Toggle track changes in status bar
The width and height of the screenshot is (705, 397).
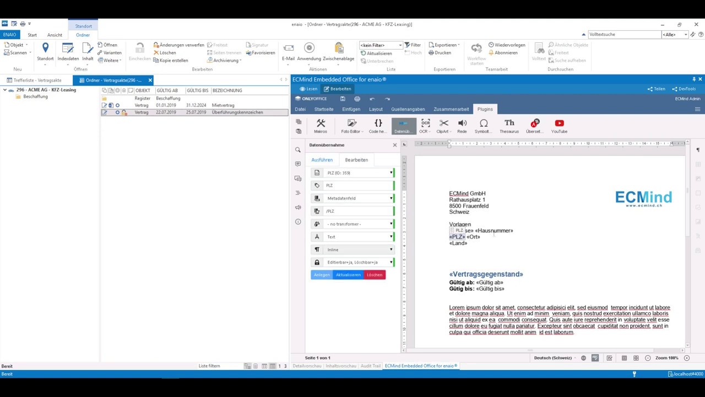click(610, 358)
